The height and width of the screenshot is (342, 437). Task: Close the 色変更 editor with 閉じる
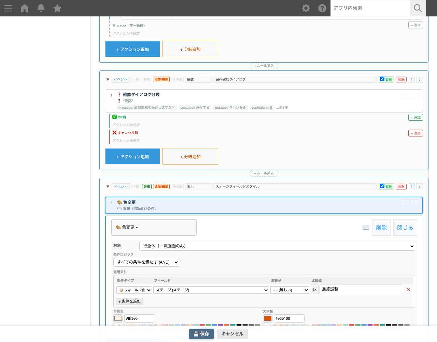tap(405, 228)
